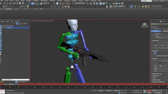Click the Scene Explorer horizontal scrollbar
168x94 pixels.
coord(15,80)
